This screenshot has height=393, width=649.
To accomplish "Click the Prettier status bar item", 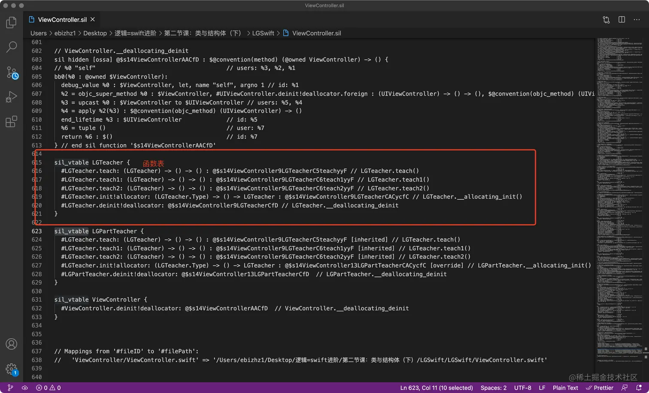I will tap(600, 388).
